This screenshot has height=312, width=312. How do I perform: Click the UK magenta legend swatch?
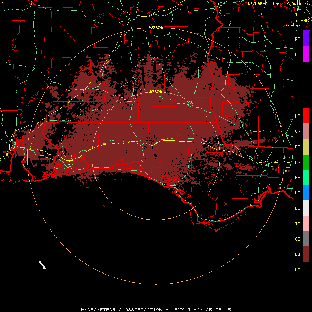[306, 54]
